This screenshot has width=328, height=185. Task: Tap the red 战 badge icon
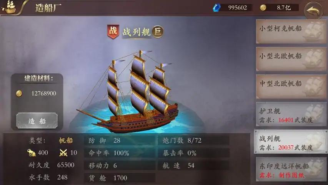[113, 32]
